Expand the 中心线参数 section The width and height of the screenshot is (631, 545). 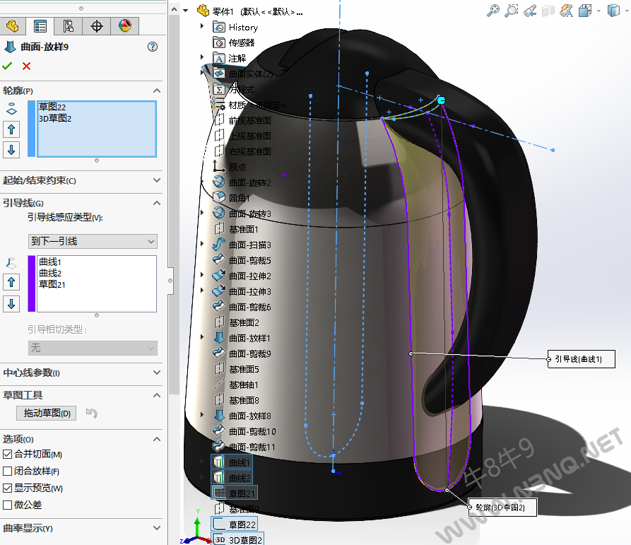coord(156,373)
